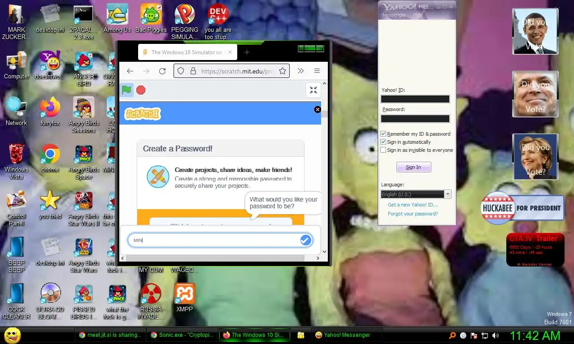Select the Angry Birds Space shortcut
Screen dimensions: 574x344
84,162
